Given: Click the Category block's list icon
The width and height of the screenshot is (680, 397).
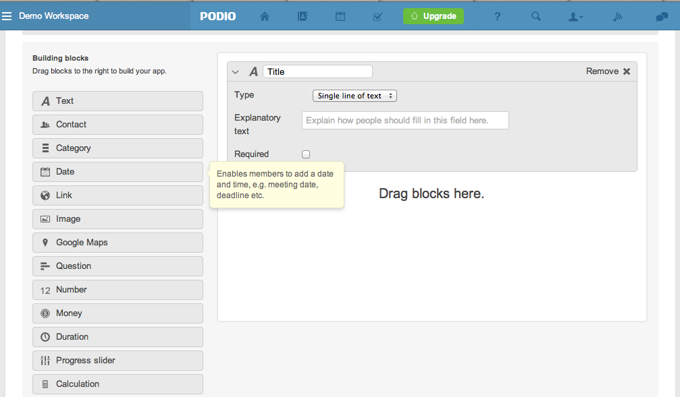Looking at the screenshot, I should 45,148.
